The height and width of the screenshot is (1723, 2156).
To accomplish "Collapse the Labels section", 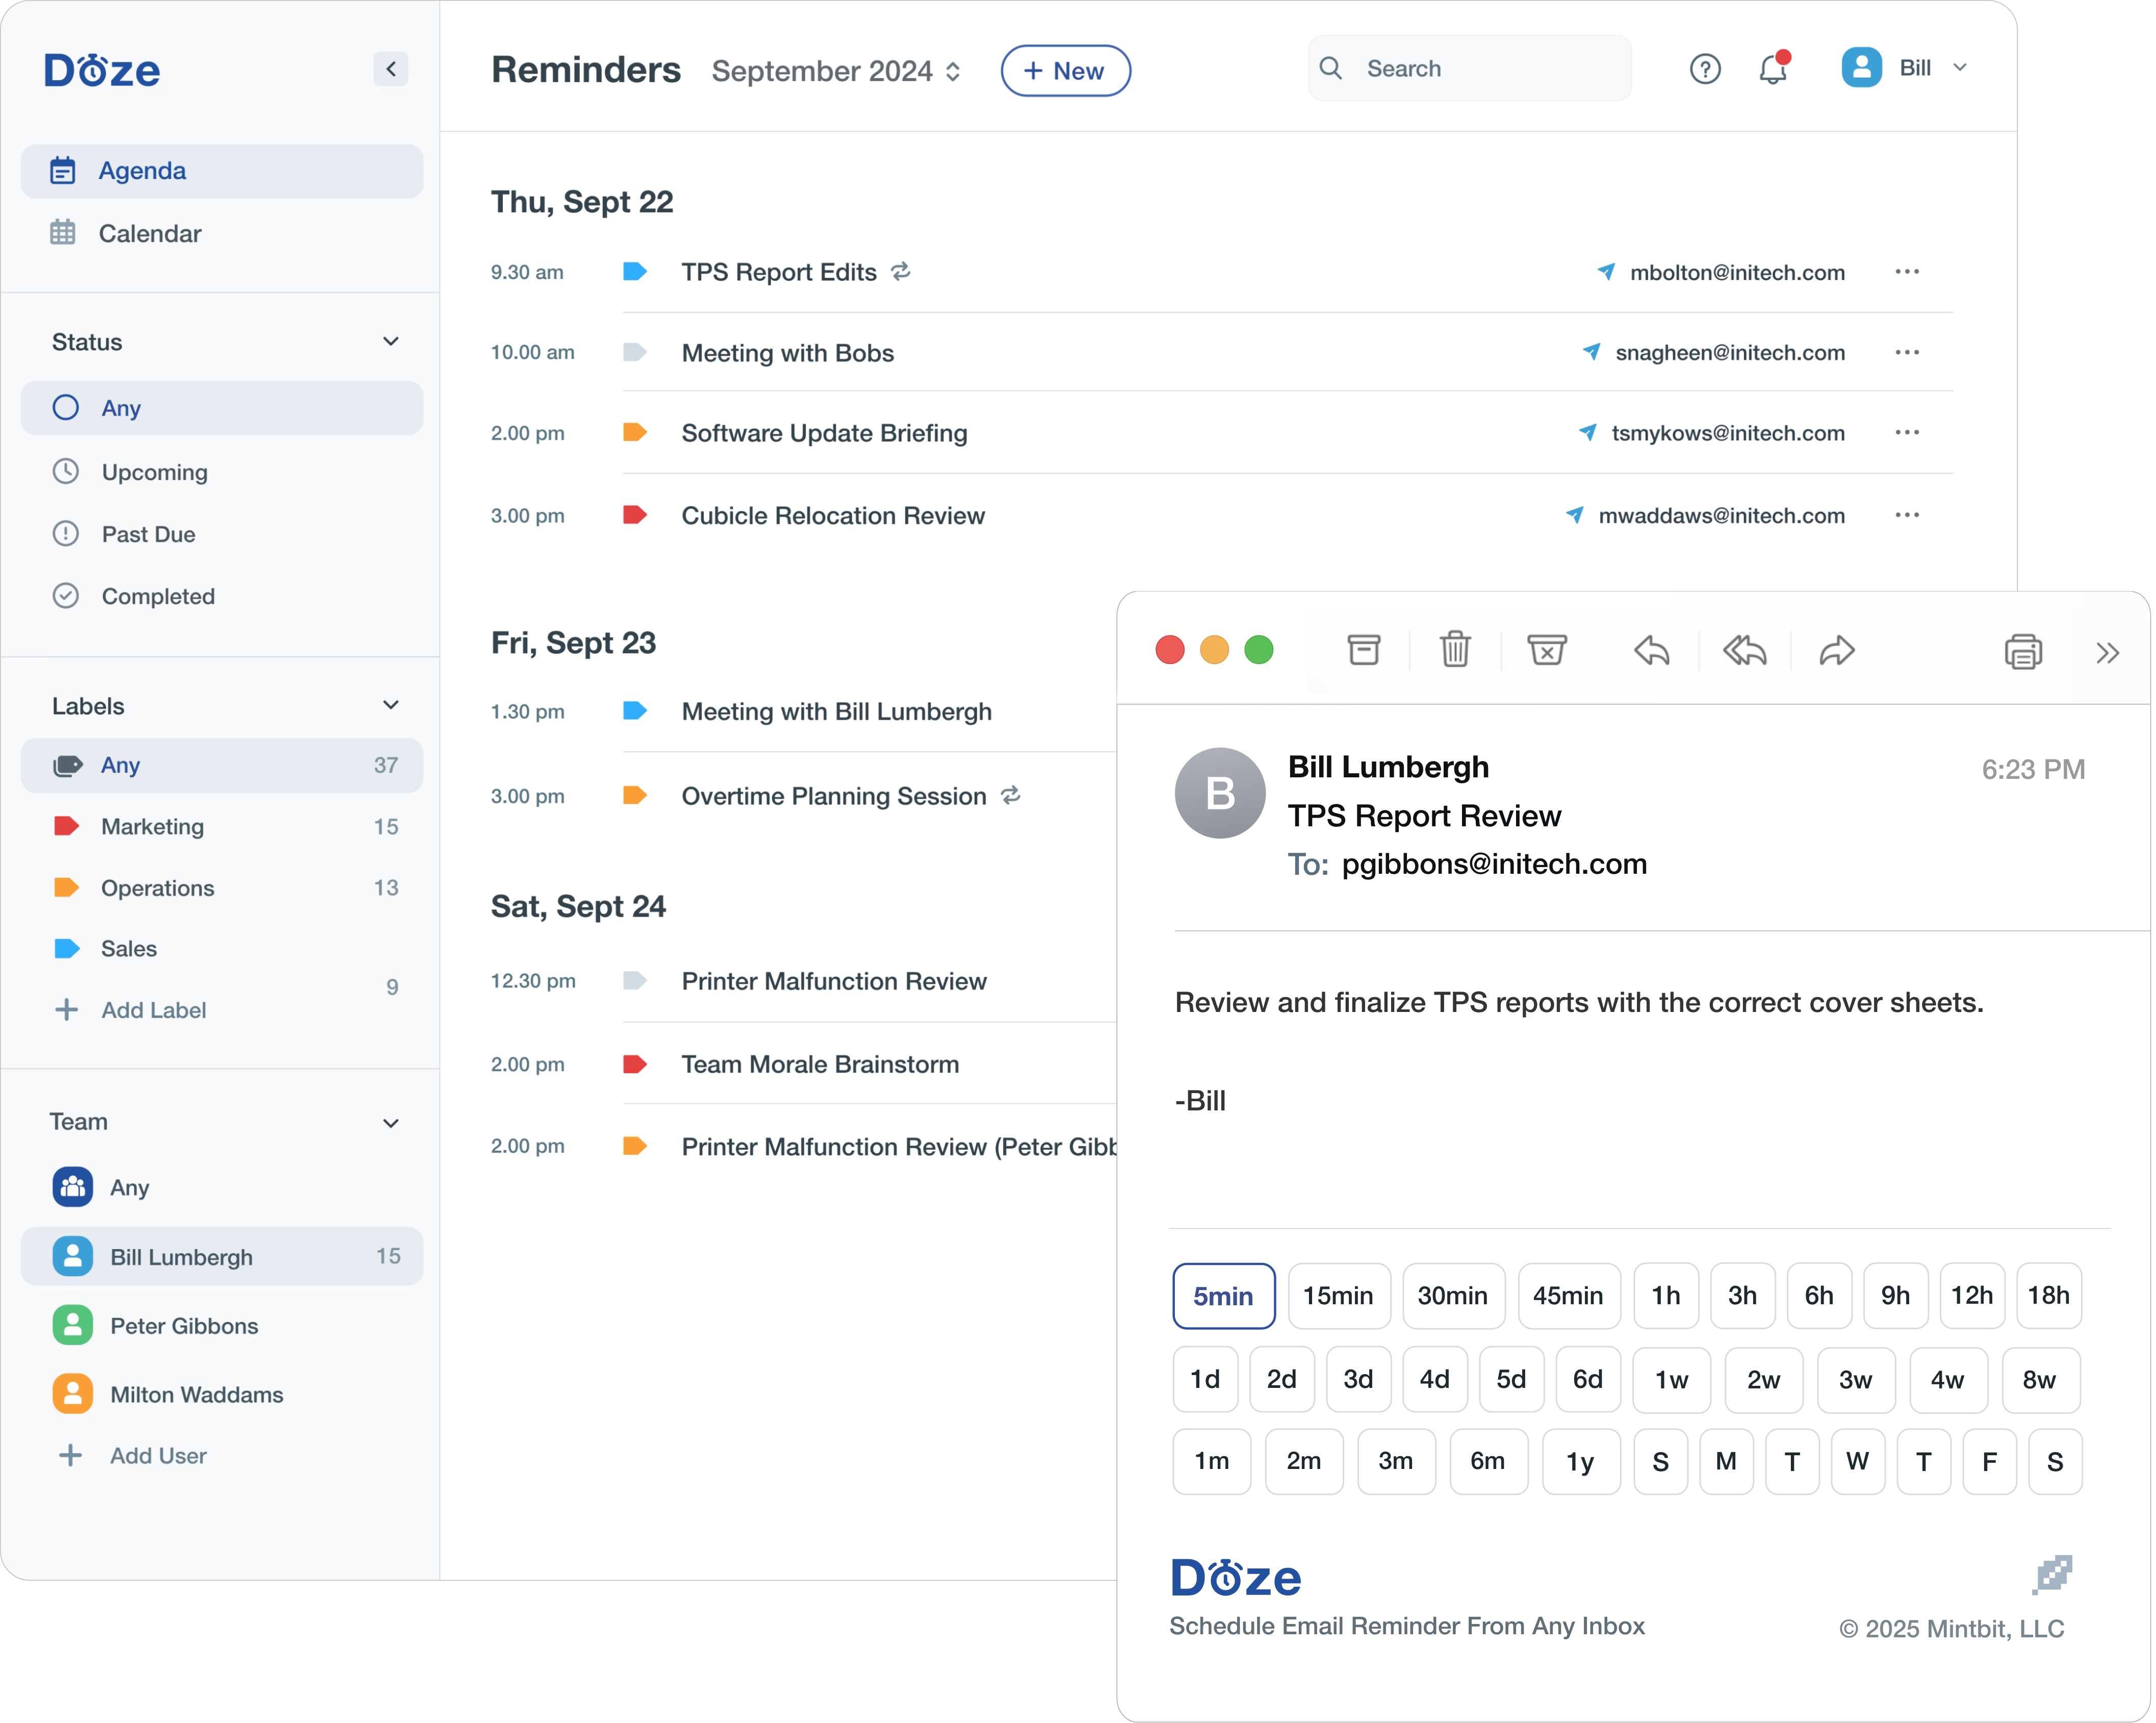I will pos(391,706).
